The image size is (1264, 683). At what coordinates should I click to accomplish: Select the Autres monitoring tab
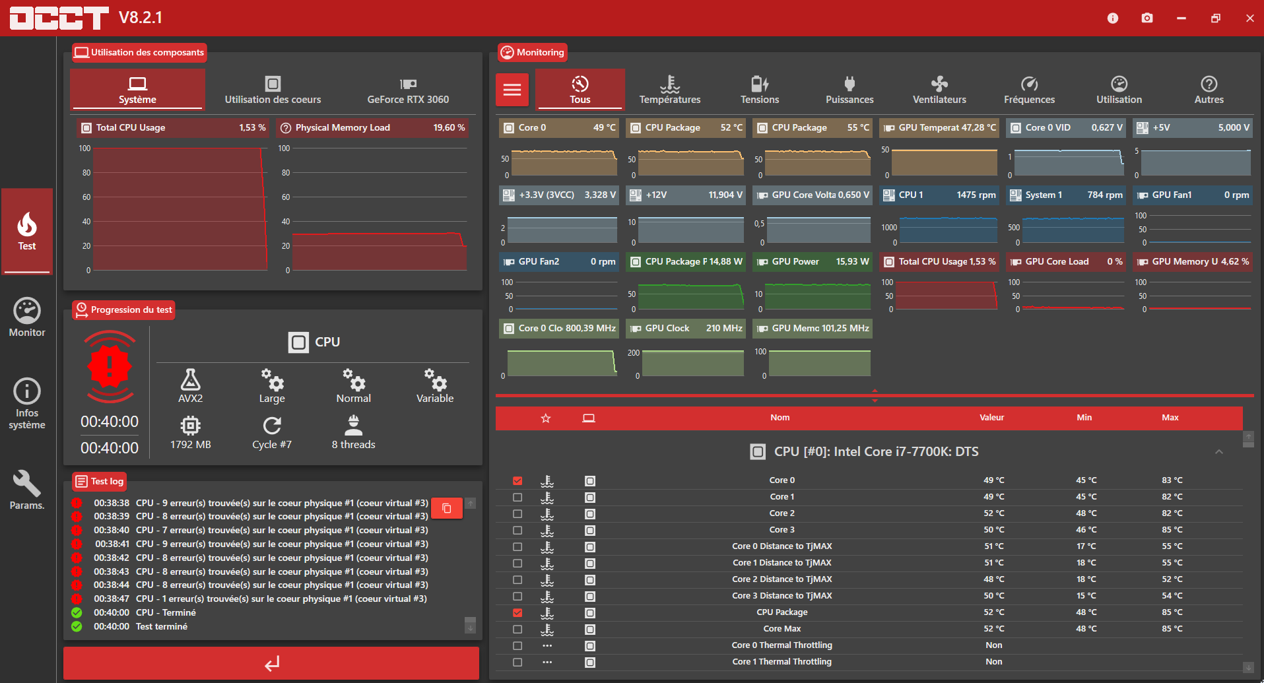pyautogui.click(x=1209, y=89)
